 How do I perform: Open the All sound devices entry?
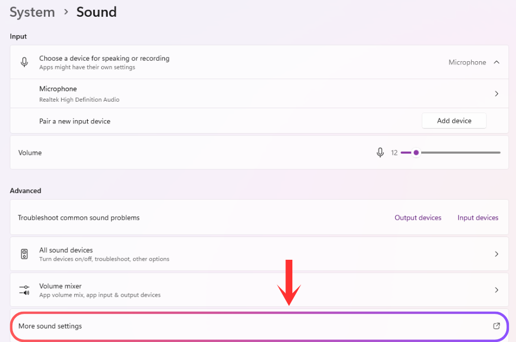[259, 254]
